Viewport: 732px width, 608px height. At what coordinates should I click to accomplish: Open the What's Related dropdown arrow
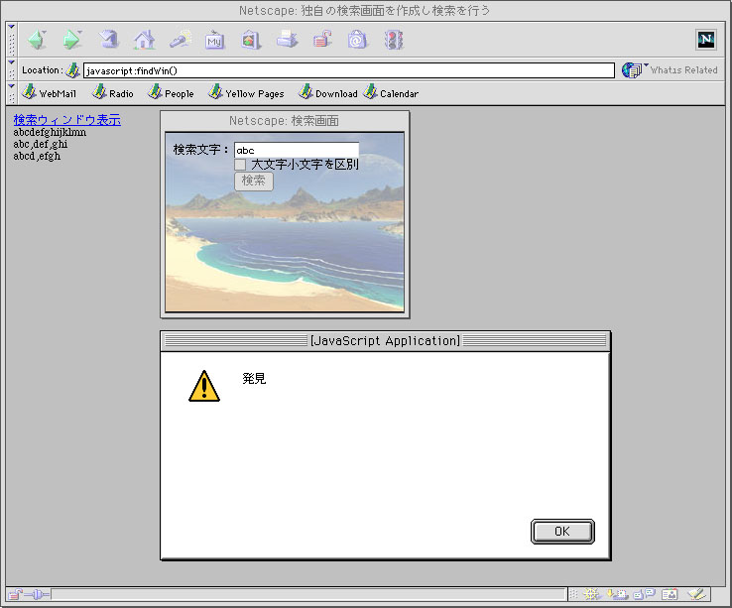click(646, 64)
